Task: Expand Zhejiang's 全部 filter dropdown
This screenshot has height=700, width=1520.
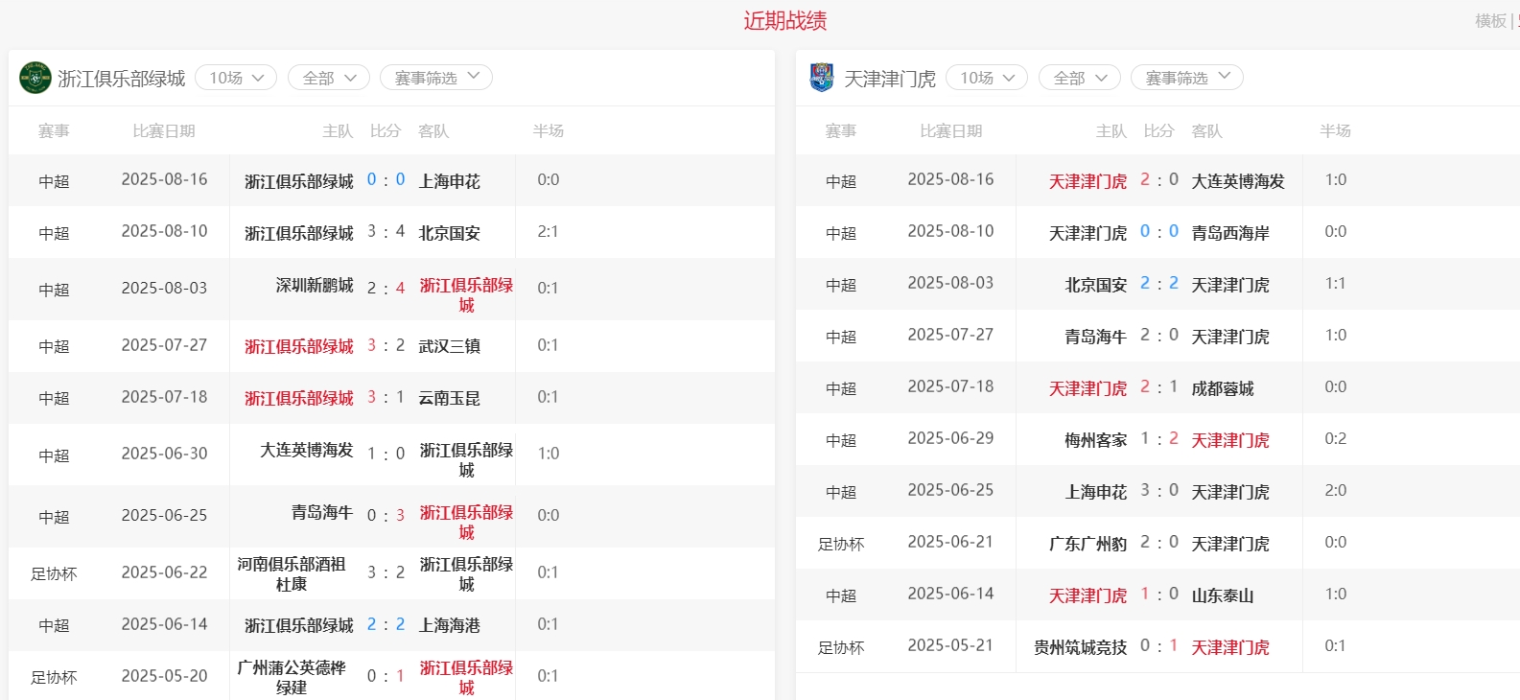Action: (x=328, y=78)
